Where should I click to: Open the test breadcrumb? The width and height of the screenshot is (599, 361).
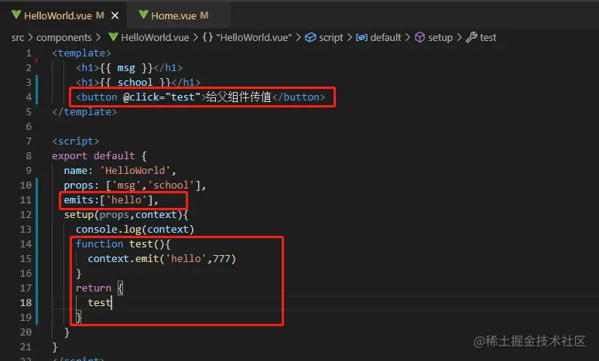(x=488, y=37)
